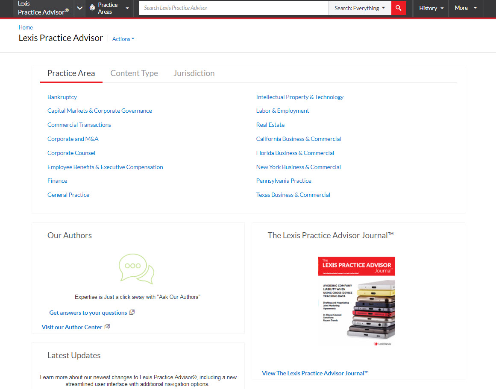Click the Latest Updates heading
The image size is (496, 389).
(x=74, y=355)
